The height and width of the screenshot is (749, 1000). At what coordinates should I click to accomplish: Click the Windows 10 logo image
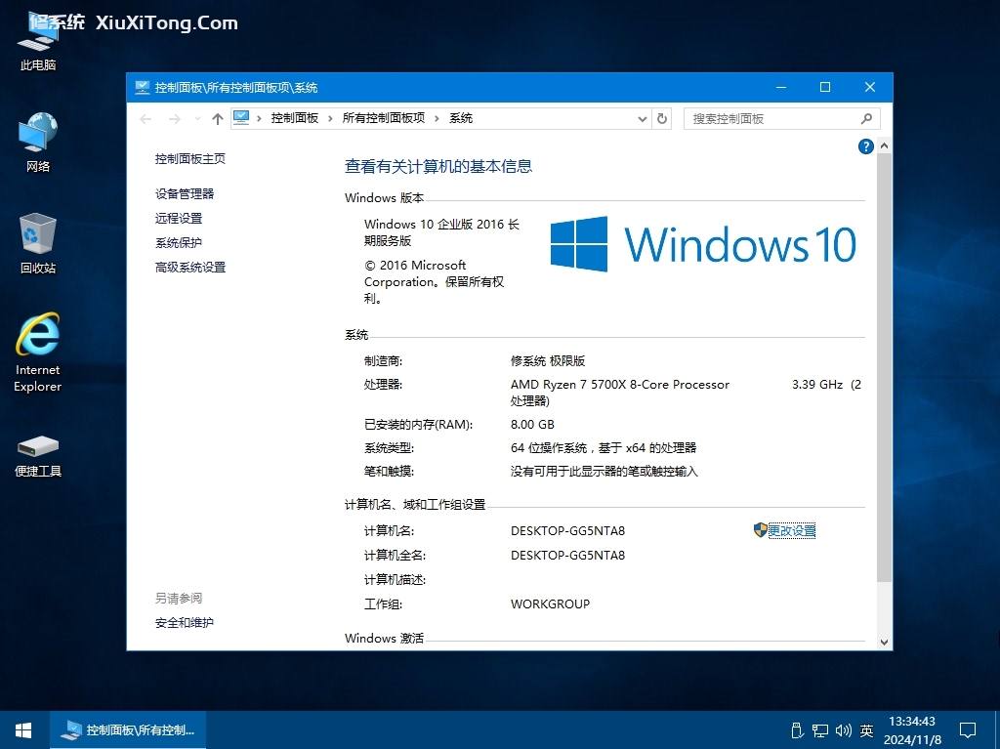703,244
